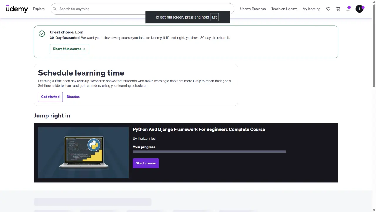The width and height of the screenshot is (376, 212).
Task: Click the Great choice, Lon! text
Action: 66,32
